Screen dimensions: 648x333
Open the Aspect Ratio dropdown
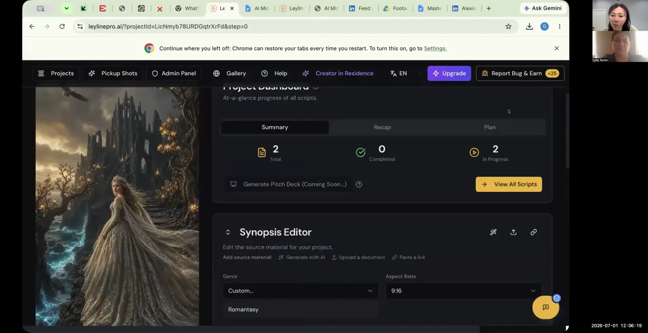click(463, 291)
